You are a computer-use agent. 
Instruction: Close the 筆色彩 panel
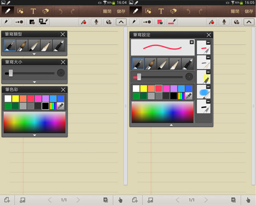point(63,89)
